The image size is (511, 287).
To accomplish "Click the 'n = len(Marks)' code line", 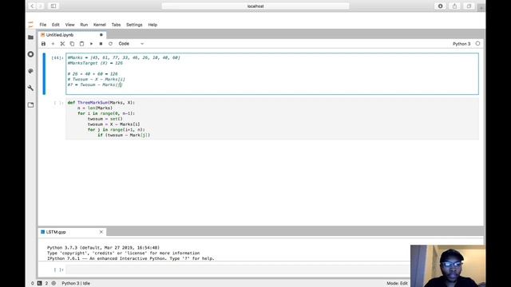I will point(95,108).
